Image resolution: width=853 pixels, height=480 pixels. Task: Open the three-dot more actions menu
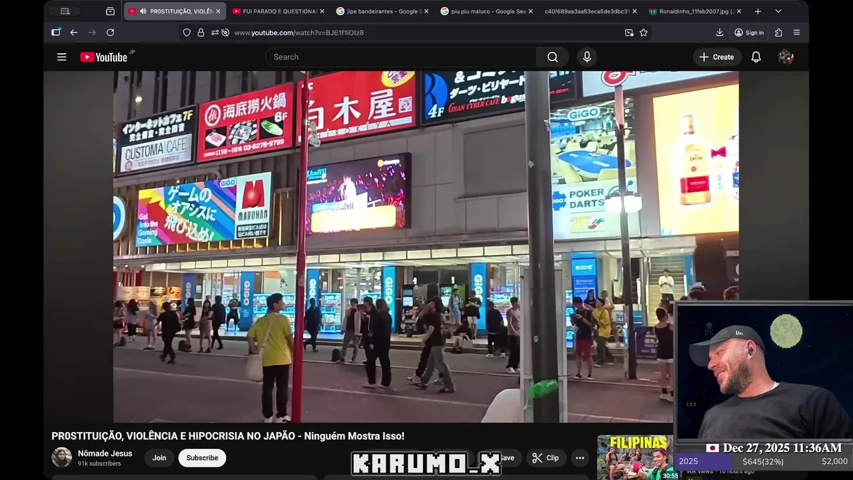point(580,458)
